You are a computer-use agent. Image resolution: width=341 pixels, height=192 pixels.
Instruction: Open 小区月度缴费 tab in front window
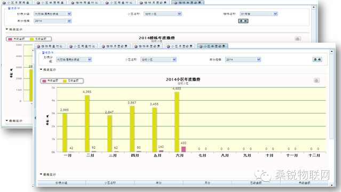coord(180,46)
